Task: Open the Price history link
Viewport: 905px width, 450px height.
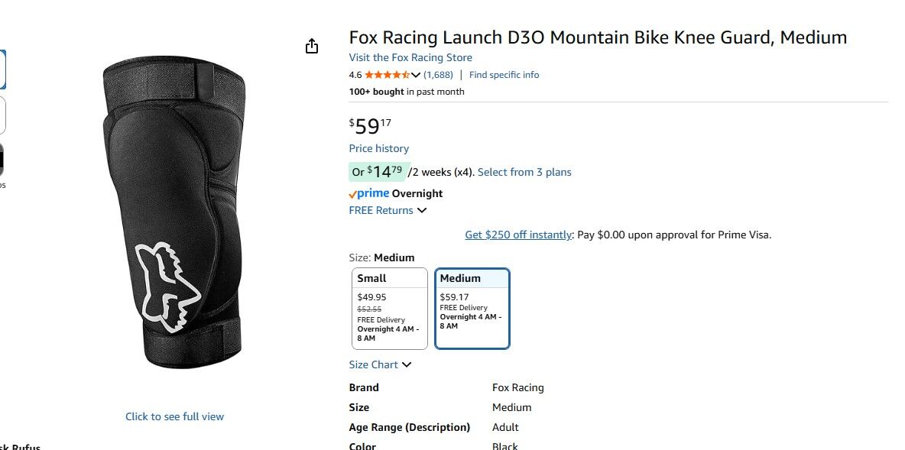Action: click(x=378, y=149)
